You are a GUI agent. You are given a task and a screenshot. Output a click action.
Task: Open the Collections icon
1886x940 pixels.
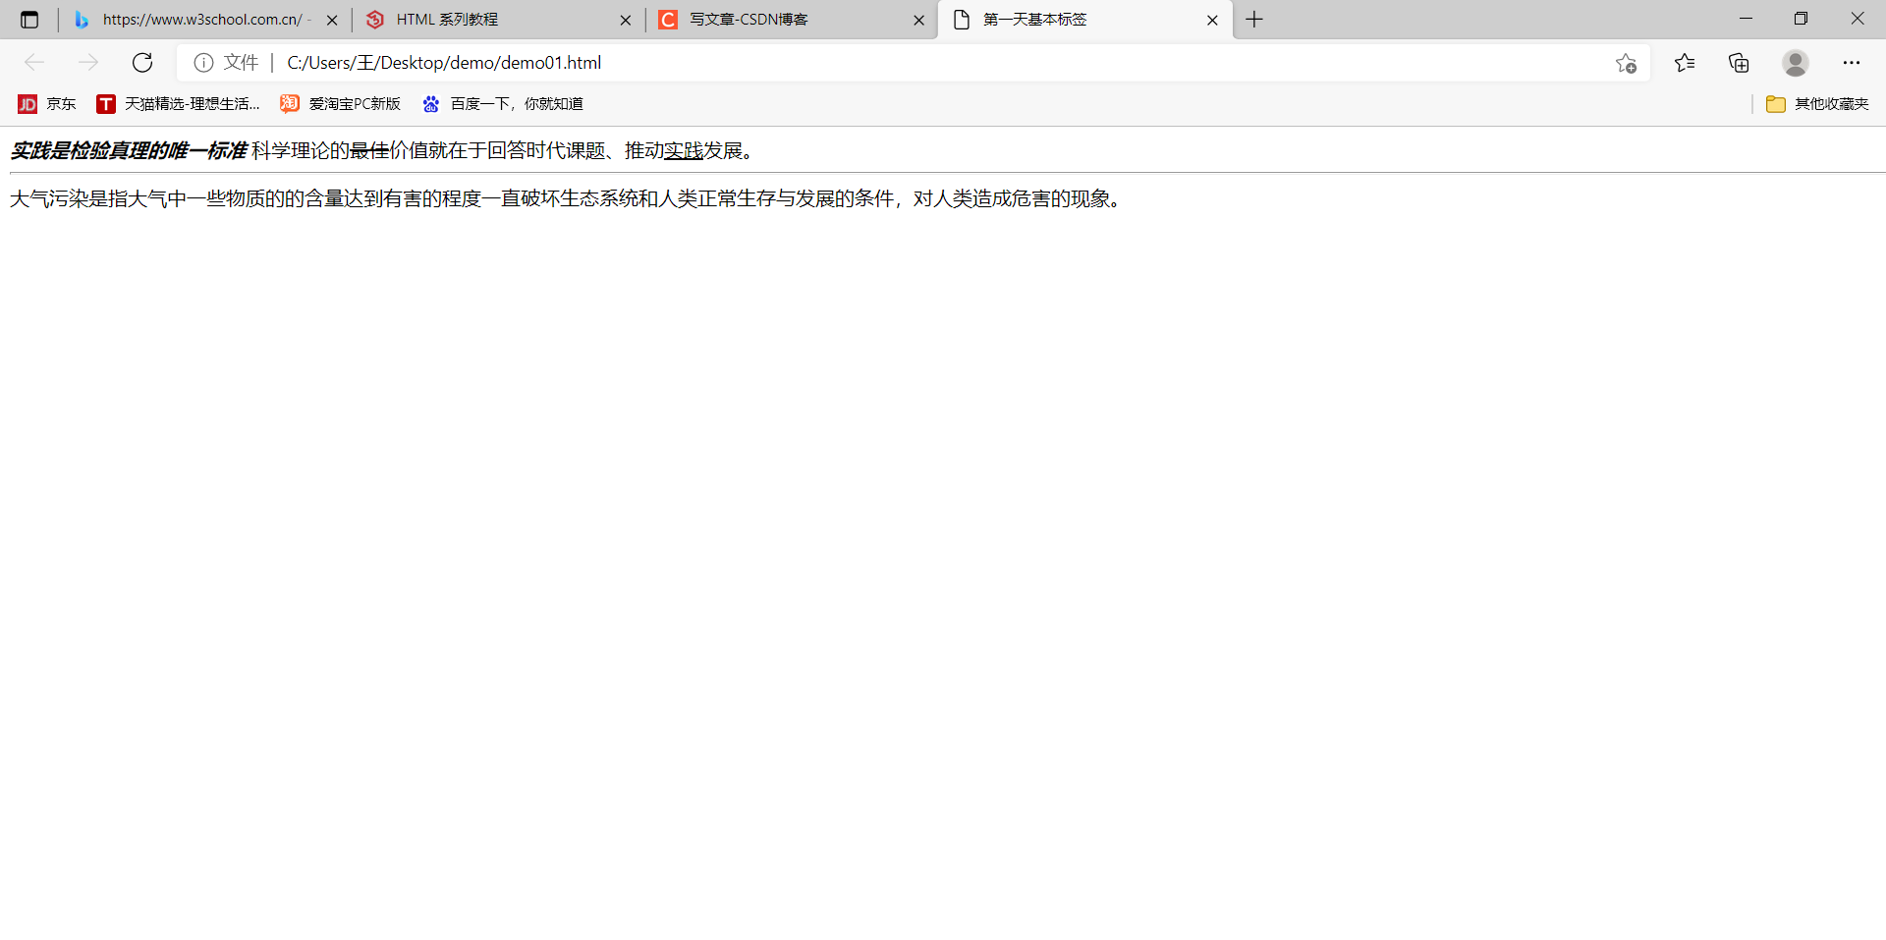click(x=1739, y=62)
